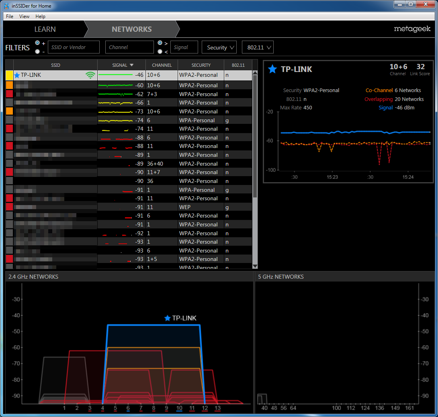Open the Help menu
The width and height of the screenshot is (438, 417).
[40, 16]
